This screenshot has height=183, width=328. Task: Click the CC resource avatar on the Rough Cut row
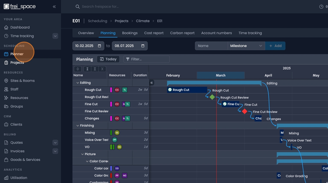click(x=117, y=89)
